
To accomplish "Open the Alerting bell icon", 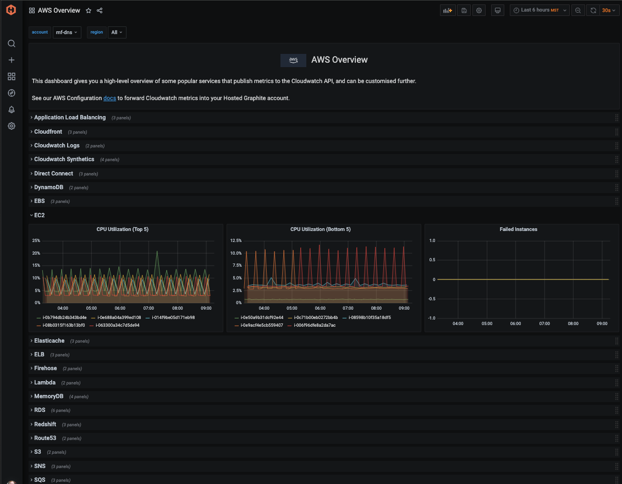I will 12,109.
